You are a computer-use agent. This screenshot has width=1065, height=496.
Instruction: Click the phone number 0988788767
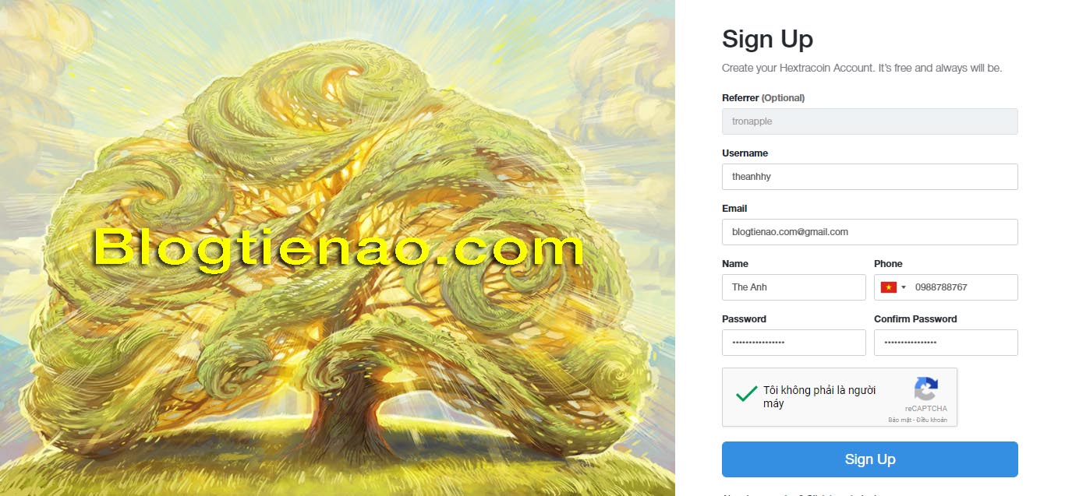coord(941,287)
